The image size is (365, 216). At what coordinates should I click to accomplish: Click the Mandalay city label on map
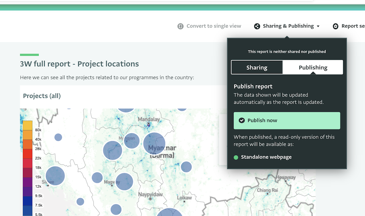149,119
